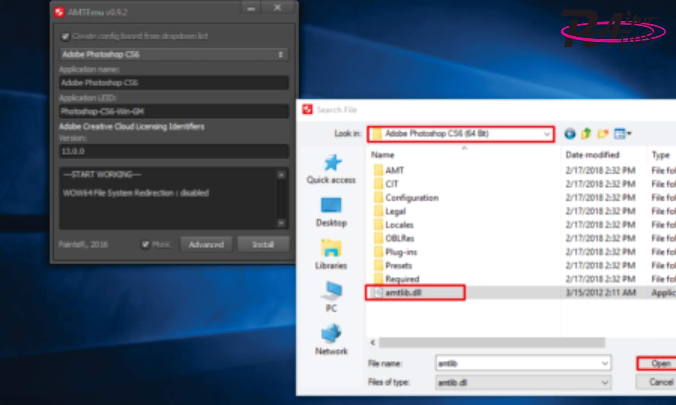Screen dimensions: 676x405
Task: Click the folder icon beside Configuration
Action: pyautogui.click(x=378, y=197)
